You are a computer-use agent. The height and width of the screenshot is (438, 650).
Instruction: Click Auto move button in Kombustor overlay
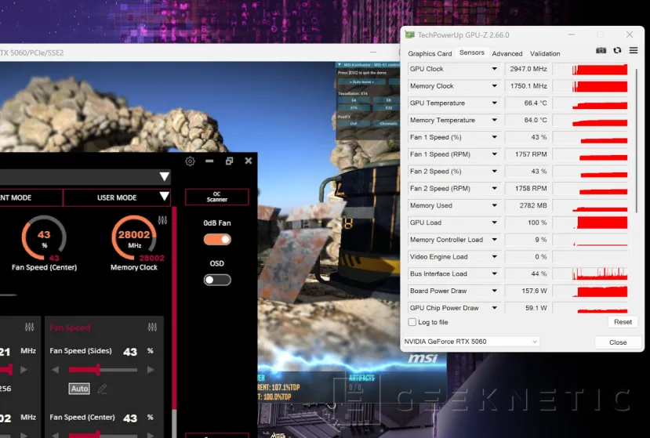[x=362, y=82]
